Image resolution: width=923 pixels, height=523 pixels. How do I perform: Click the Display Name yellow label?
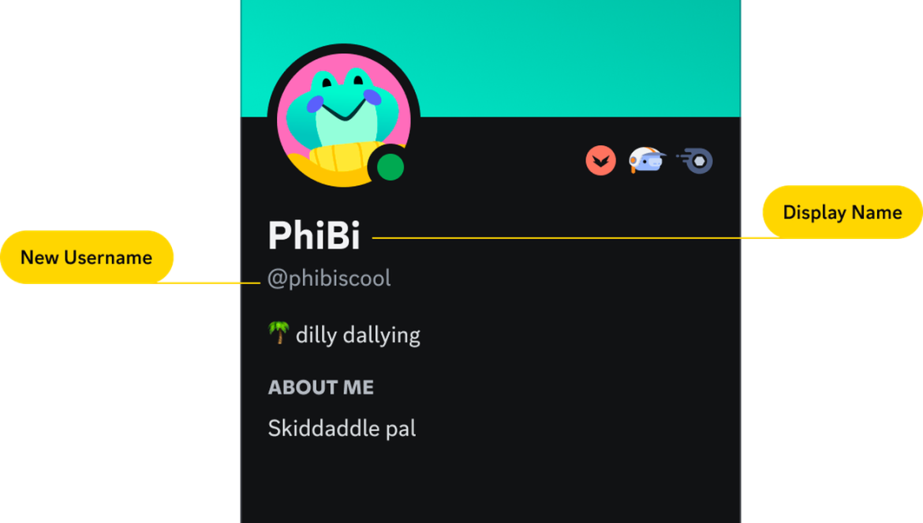[843, 211]
